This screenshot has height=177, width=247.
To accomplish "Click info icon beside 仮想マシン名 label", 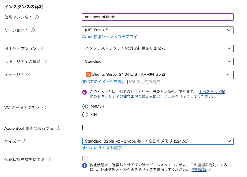I will [x=37, y=17].
